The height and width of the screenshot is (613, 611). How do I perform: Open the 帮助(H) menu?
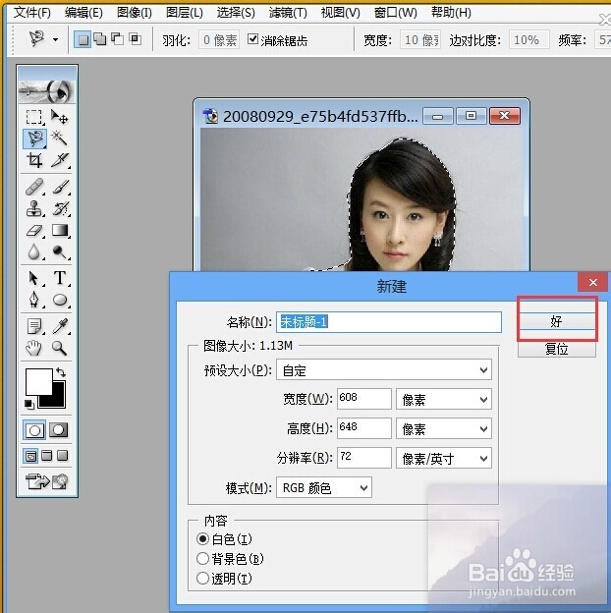click(x=451, y=13)
